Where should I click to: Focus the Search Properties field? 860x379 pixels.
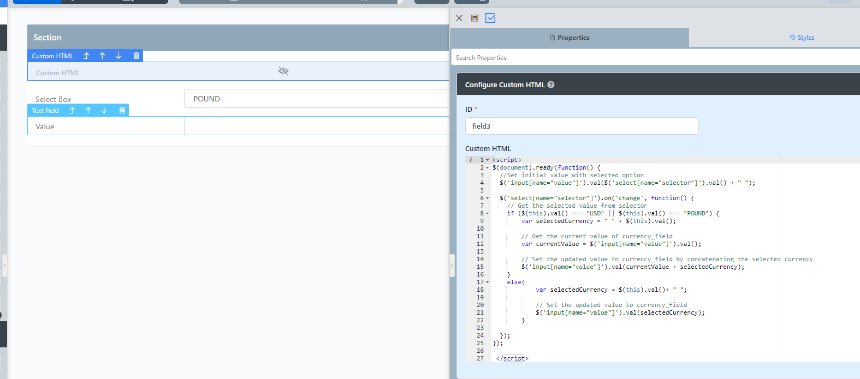(655, 57)
